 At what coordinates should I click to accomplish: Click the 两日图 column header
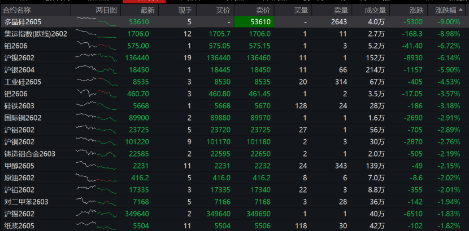click(107, 10)
